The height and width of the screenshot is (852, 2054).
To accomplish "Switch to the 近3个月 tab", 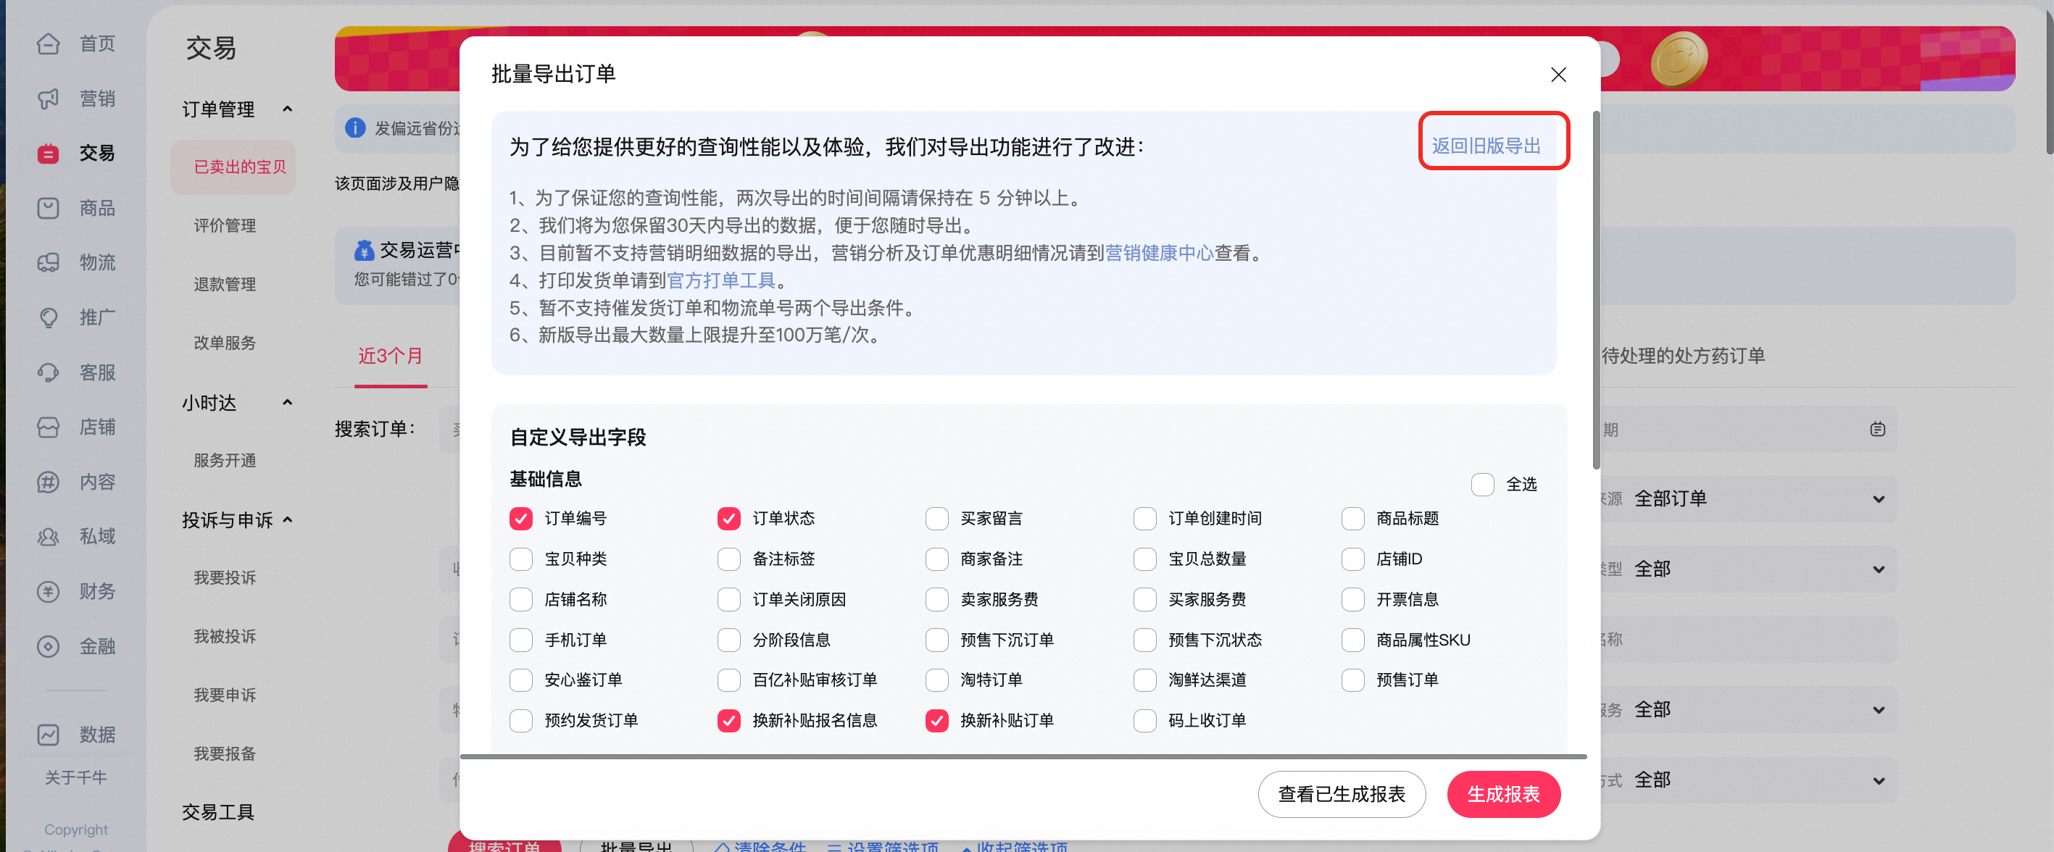I will (x=391, y=356).
